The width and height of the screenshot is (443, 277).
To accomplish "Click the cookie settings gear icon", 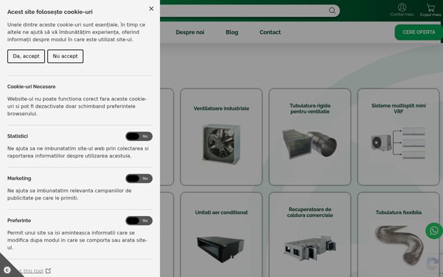I will pos(7,270).
